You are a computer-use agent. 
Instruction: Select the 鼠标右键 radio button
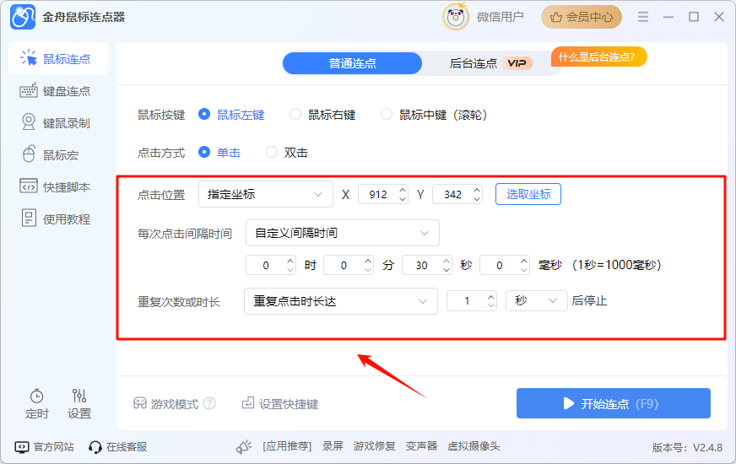(x=295, y=115)
